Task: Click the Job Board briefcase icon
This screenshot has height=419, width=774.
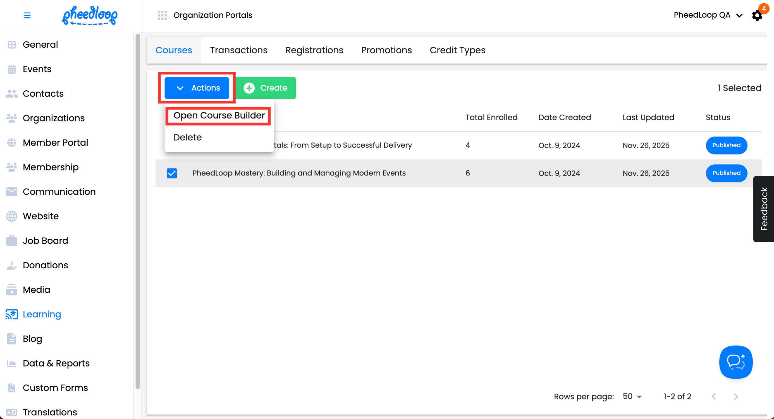Action: 12,241
